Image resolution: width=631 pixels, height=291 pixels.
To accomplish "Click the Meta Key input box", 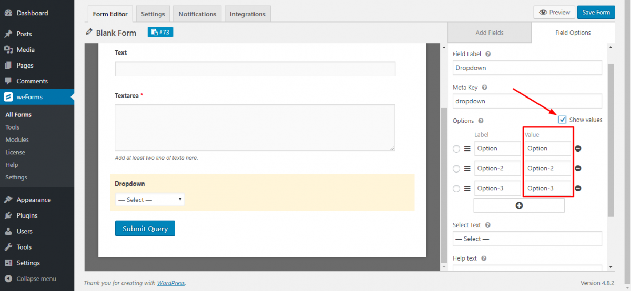I will (x=527, y=101).
